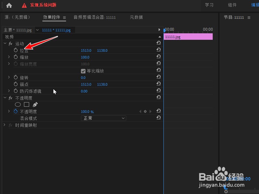
Task: Open the Program 11111 panel menu
Action: pos(249,17)
